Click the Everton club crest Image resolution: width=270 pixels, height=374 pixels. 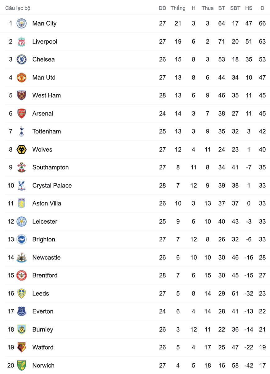pyautogui.click(x=21, y=311)
